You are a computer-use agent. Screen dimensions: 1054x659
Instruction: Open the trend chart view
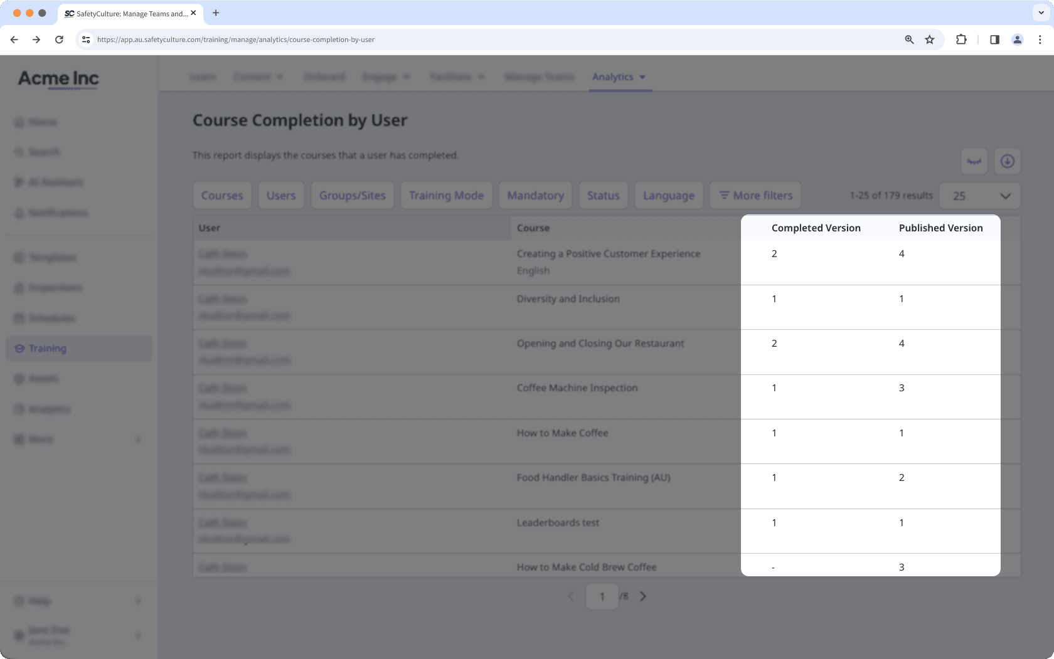coord(973,161)
